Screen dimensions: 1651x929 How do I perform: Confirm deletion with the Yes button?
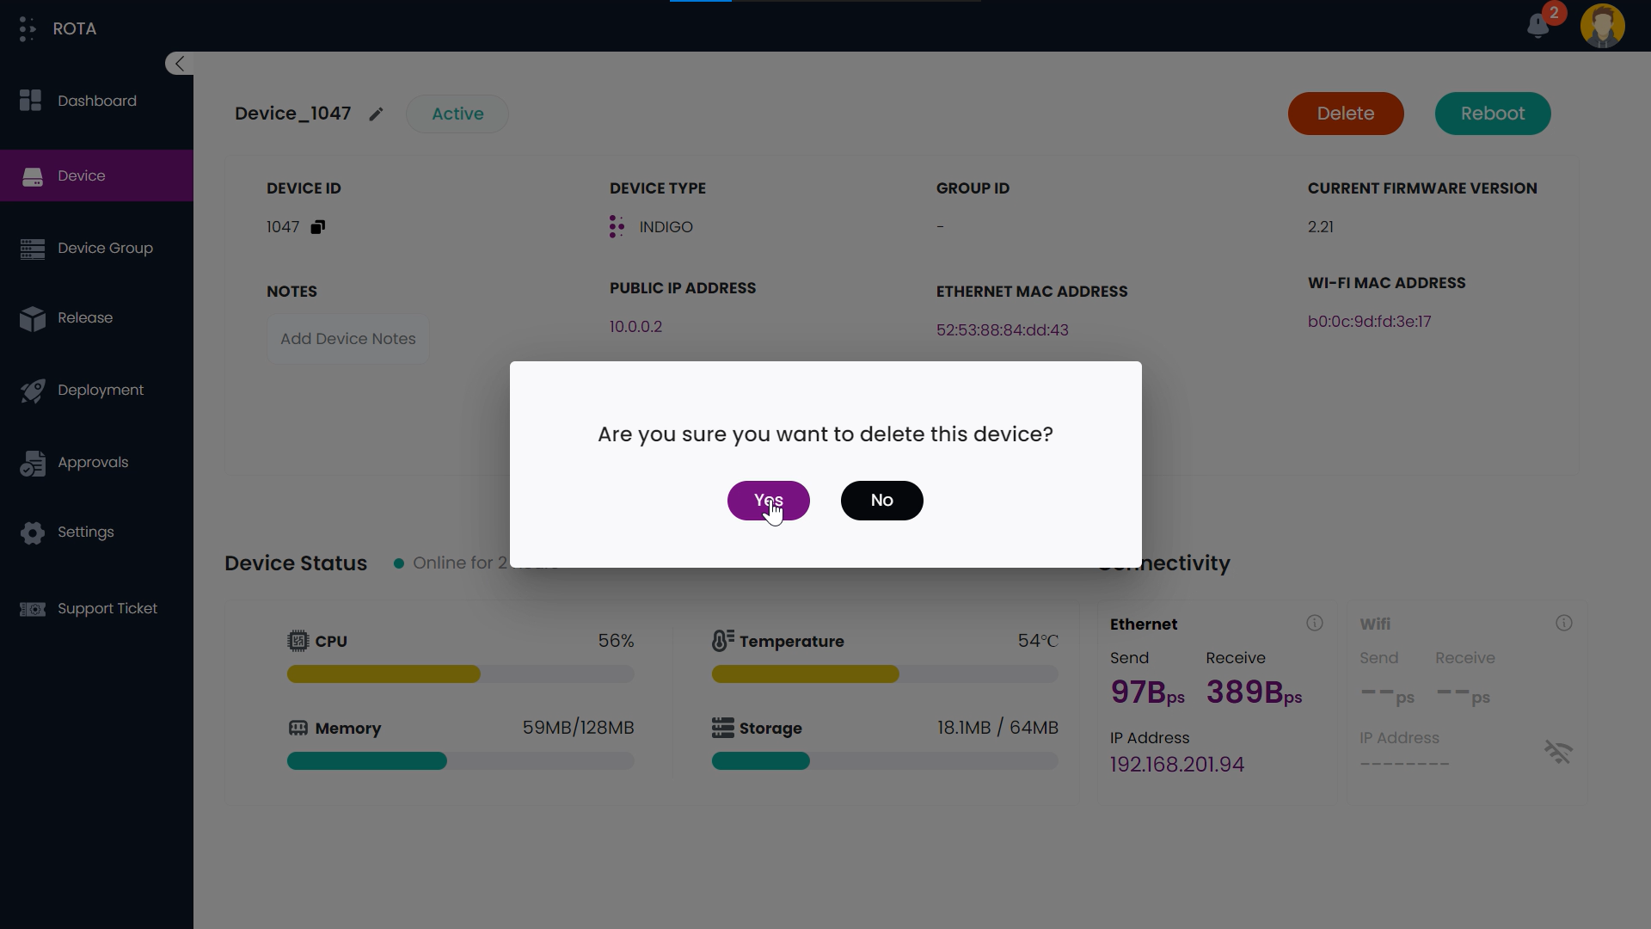tap(768, 501)
